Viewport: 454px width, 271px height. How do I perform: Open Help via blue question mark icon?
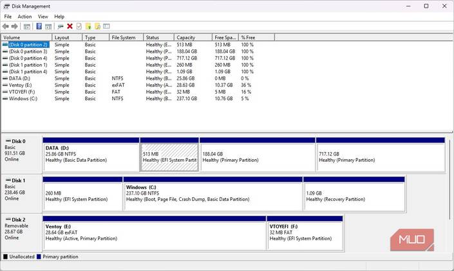tap(39, 26)
